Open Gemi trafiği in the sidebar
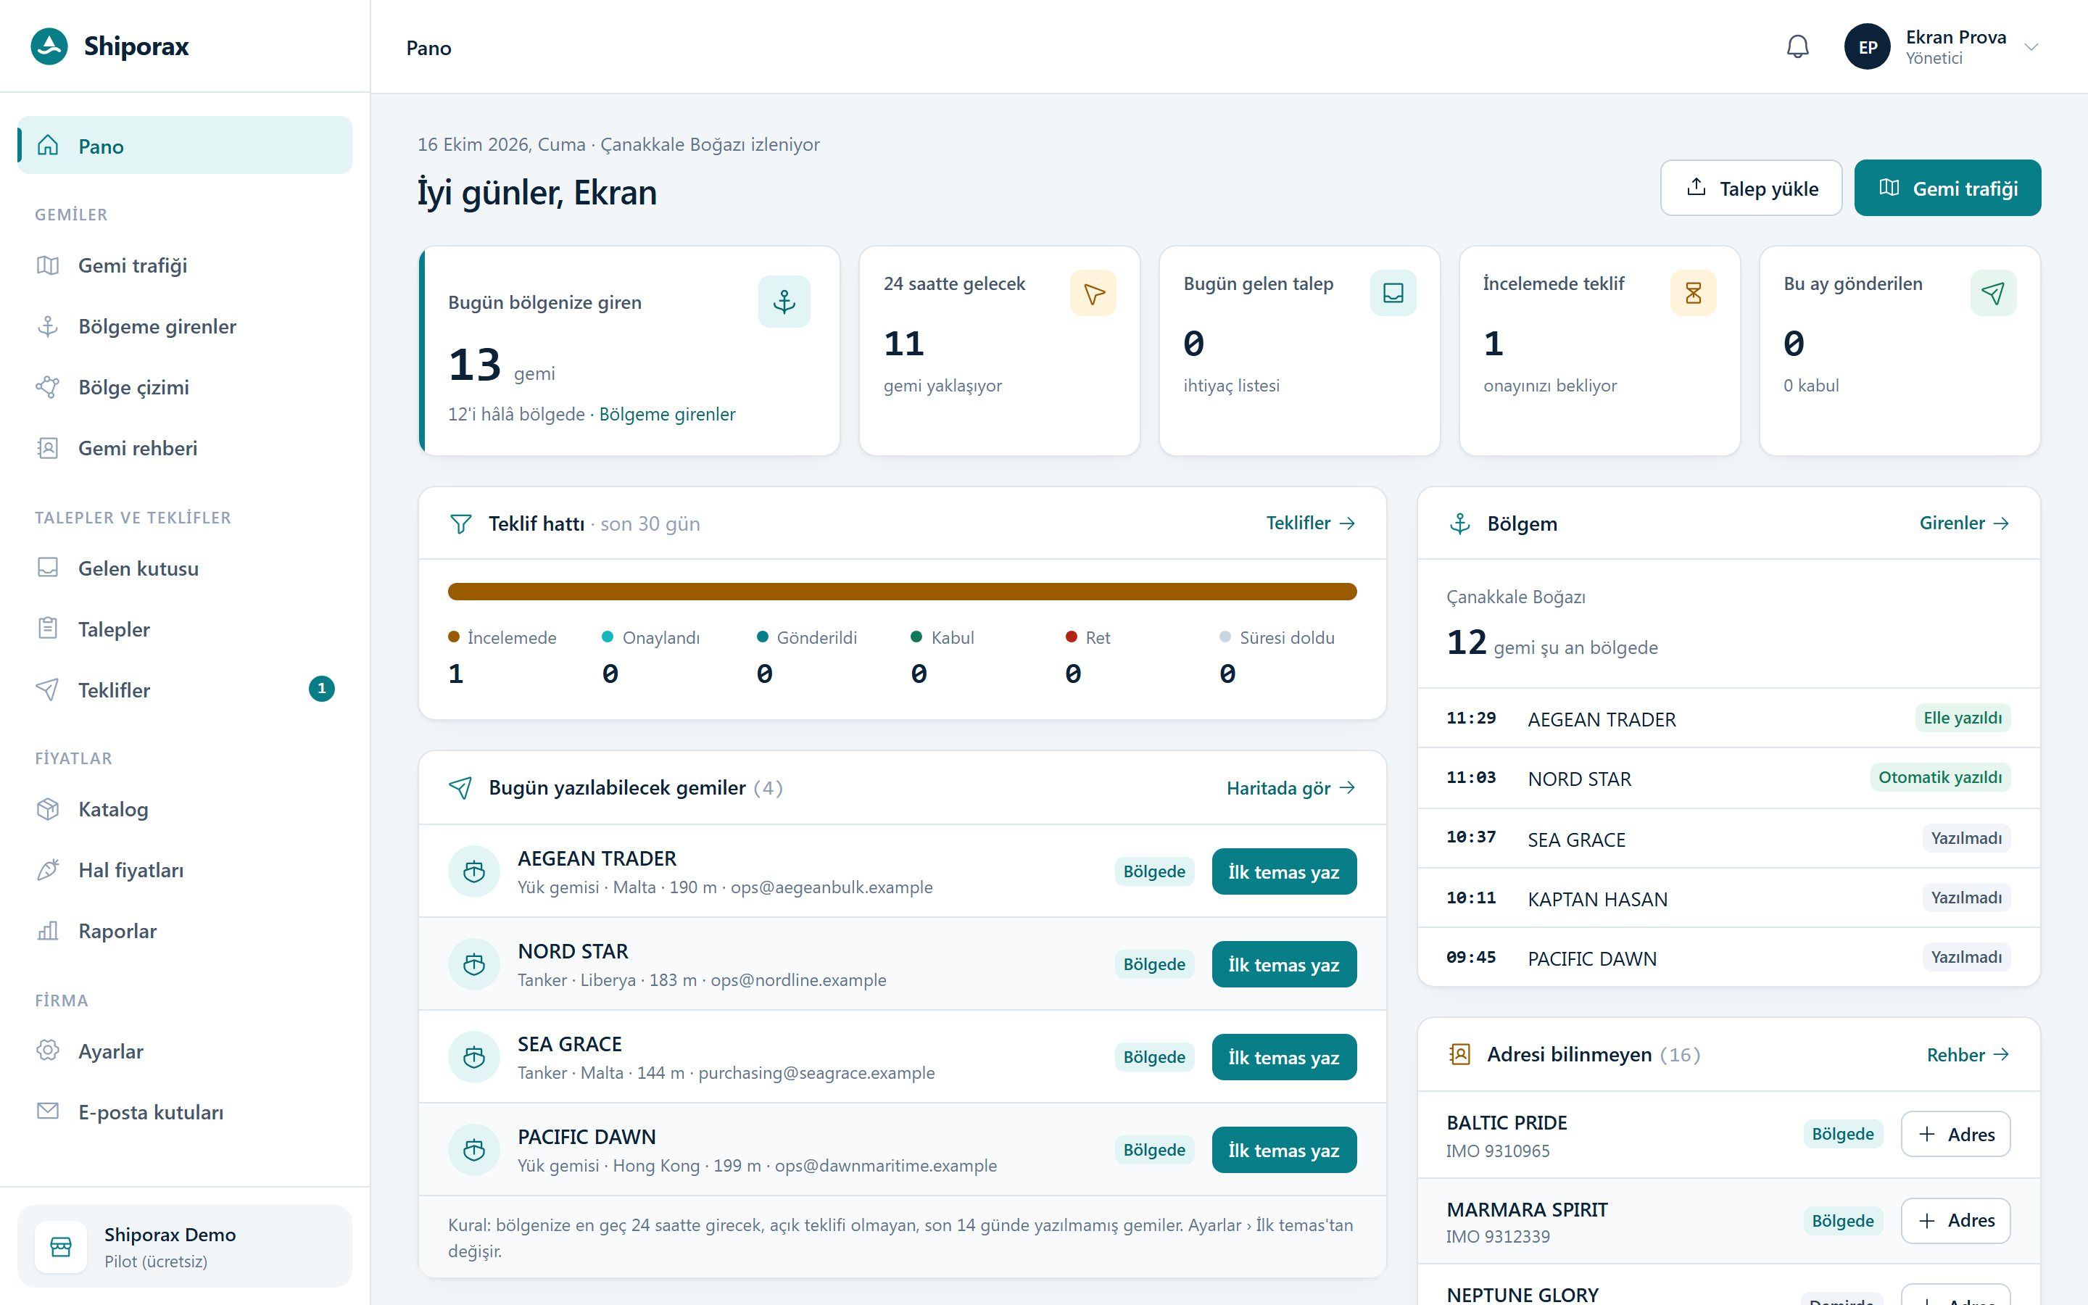The image size is (2088, 1305). point(185,266)
